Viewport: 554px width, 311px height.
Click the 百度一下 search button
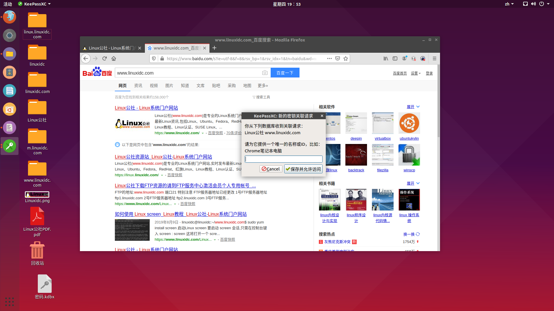(x=285, y=73)
